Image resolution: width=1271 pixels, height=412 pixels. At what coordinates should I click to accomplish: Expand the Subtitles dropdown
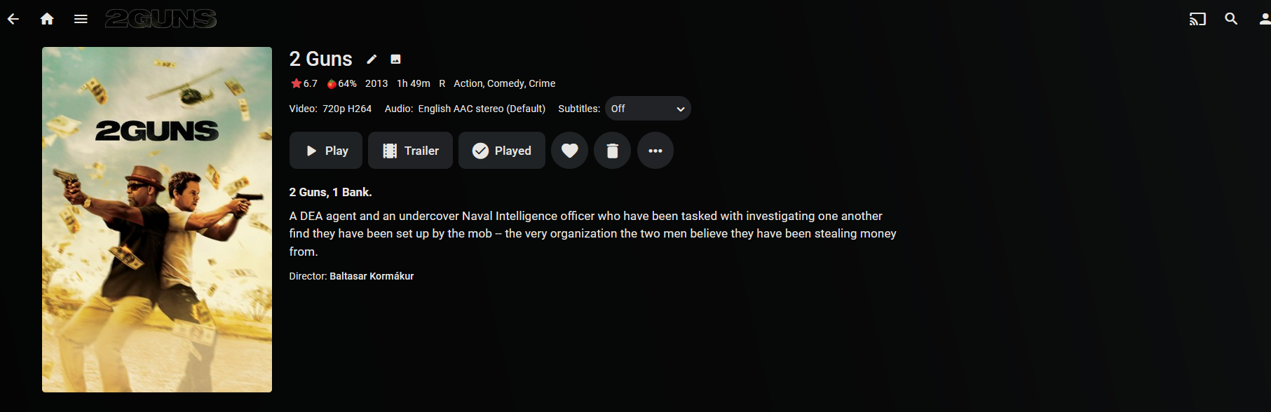648,109
